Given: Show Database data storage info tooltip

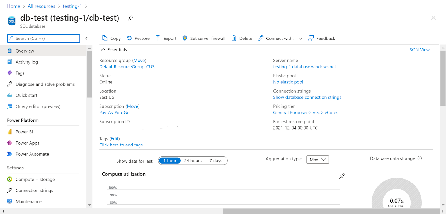Looking at the screenshot, I should (420, 158).
